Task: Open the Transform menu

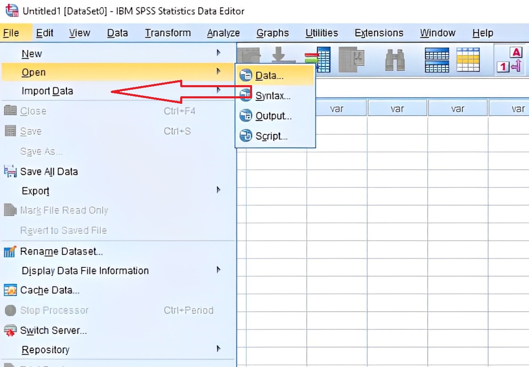Action: coord(168,33)
